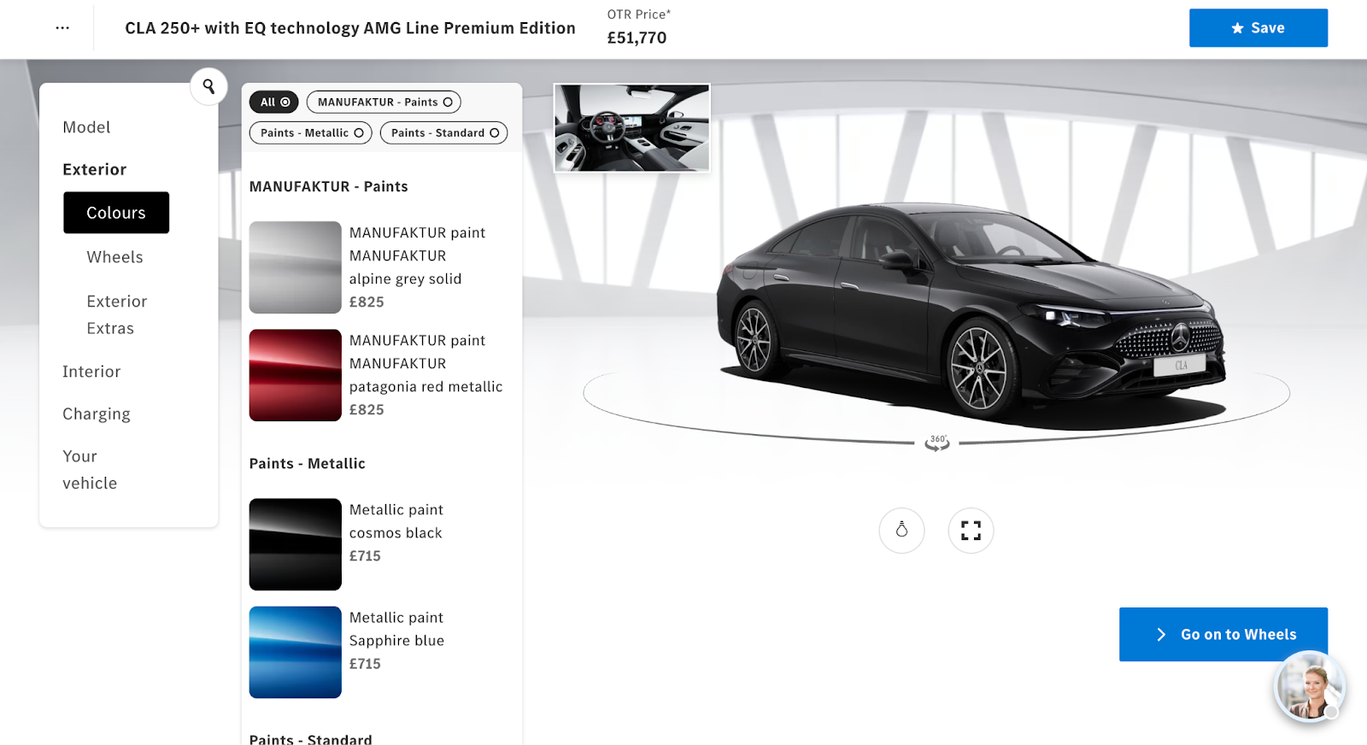Open the interior view thumbnail
This screenshot has width=1367, height=745.
[x=632, y=127]
